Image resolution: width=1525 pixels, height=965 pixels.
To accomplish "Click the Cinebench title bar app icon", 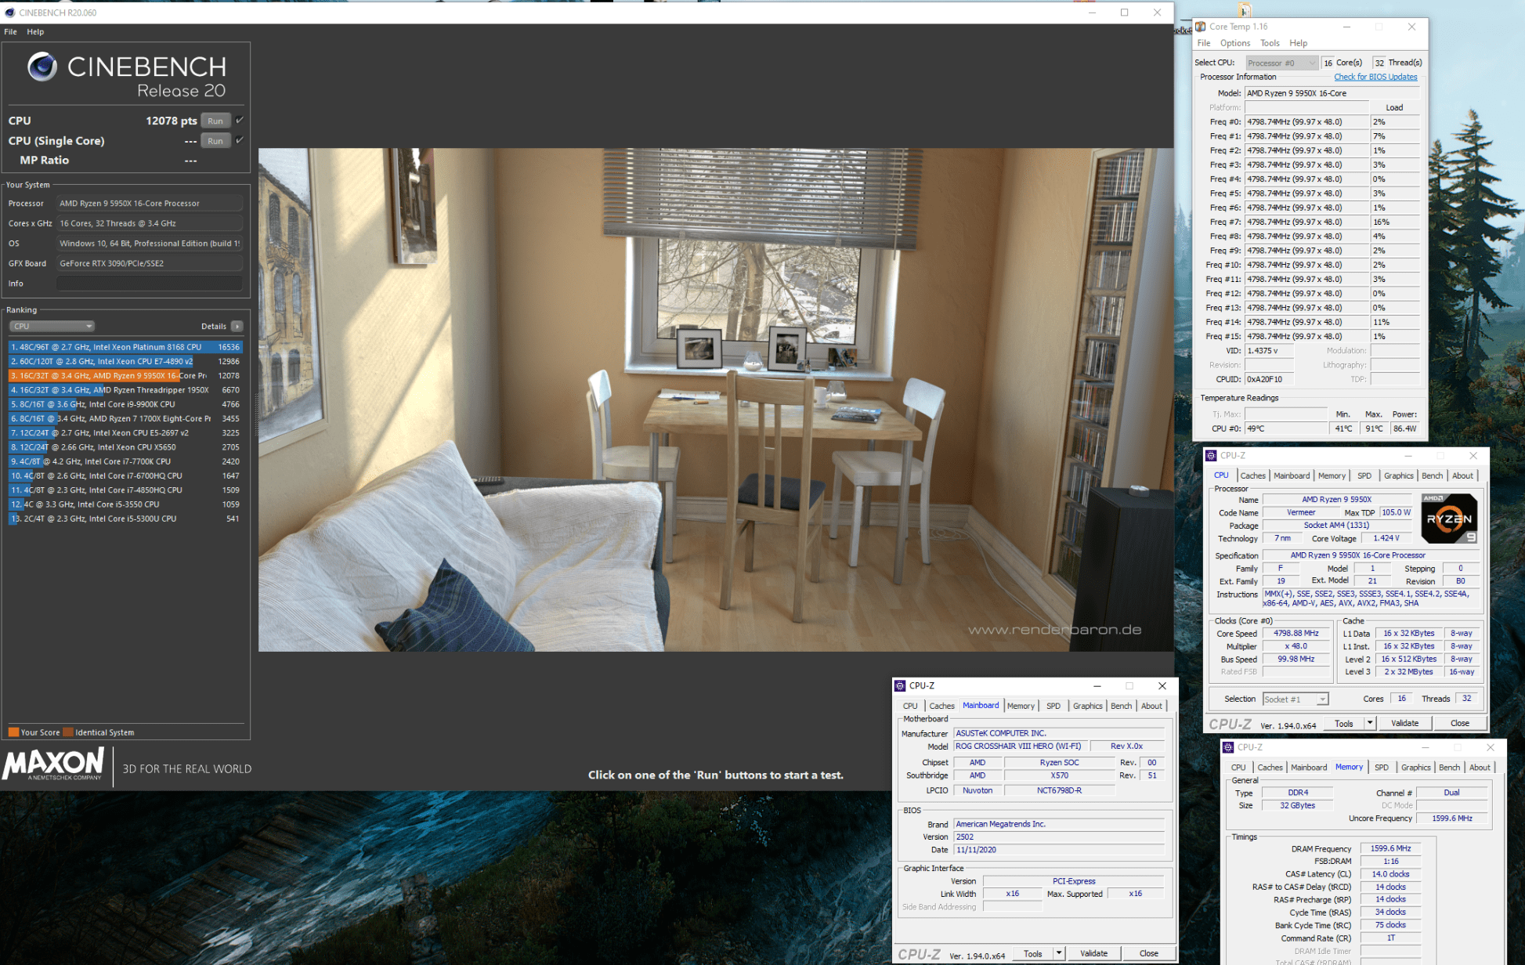I will 9,13.
